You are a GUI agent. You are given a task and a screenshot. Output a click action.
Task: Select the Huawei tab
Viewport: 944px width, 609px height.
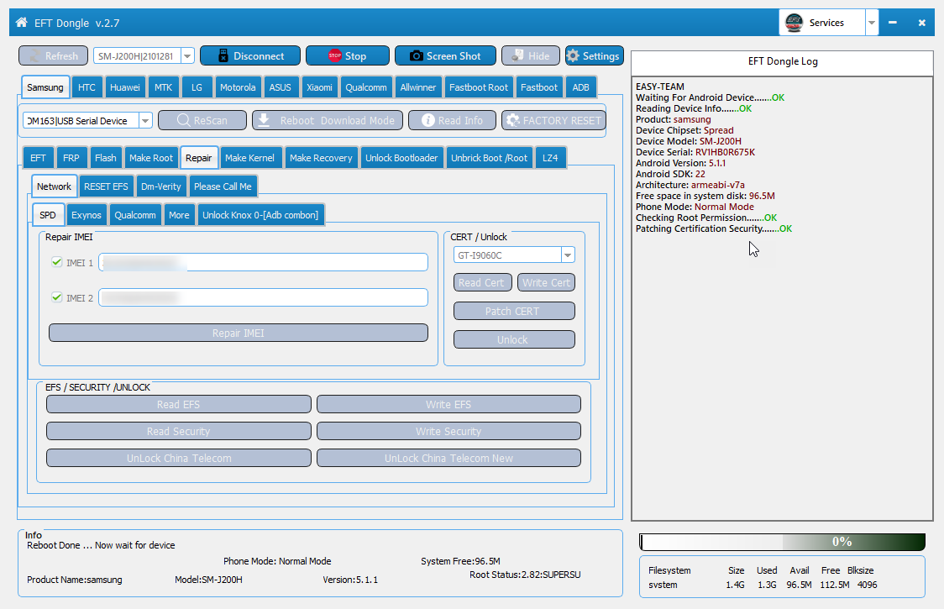(x=124, y=87)
